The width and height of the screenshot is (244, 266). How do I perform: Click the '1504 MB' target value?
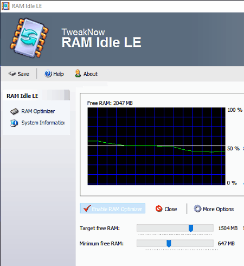click(x=228, y=228)
